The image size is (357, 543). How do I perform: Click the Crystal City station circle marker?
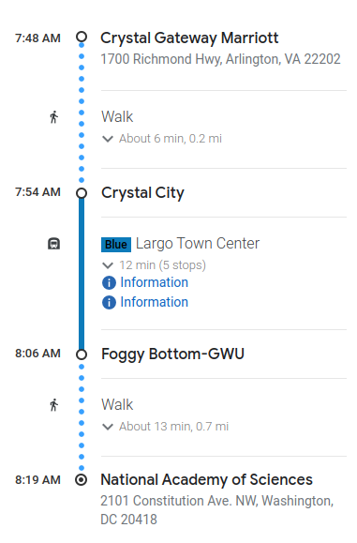82,193
